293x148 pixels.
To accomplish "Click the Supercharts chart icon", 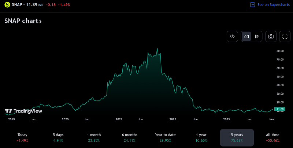I will (252, 5).
